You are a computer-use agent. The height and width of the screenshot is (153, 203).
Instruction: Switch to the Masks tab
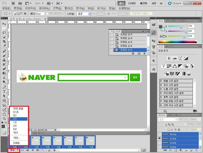coord(169,47)
